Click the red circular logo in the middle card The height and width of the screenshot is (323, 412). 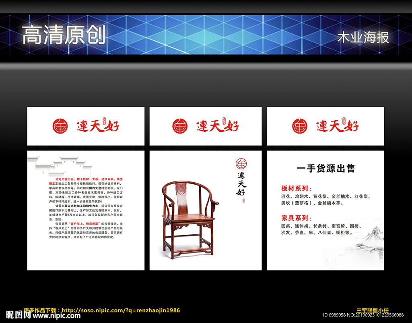tap(180, 126)
